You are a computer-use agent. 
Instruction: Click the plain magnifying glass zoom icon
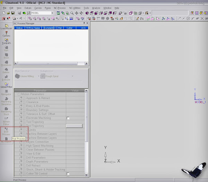[72, 13]
